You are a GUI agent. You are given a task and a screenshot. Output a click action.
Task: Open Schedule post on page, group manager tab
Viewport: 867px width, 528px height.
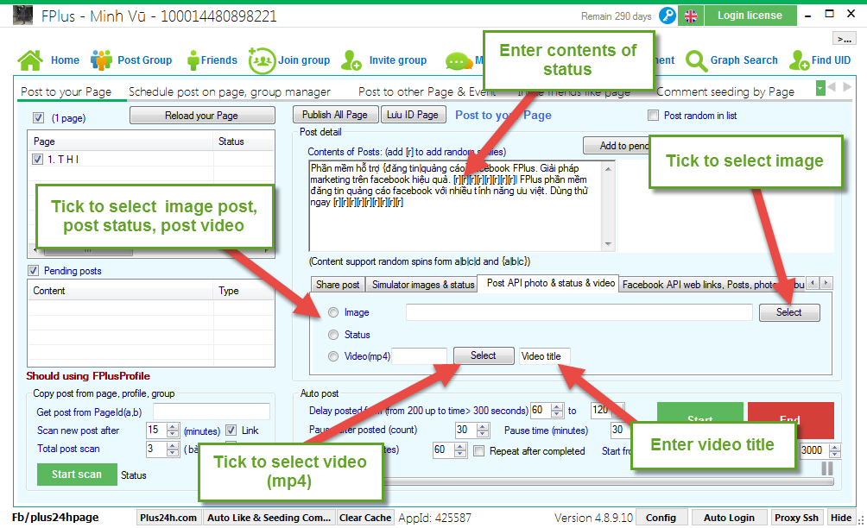[x=230, y=91]
